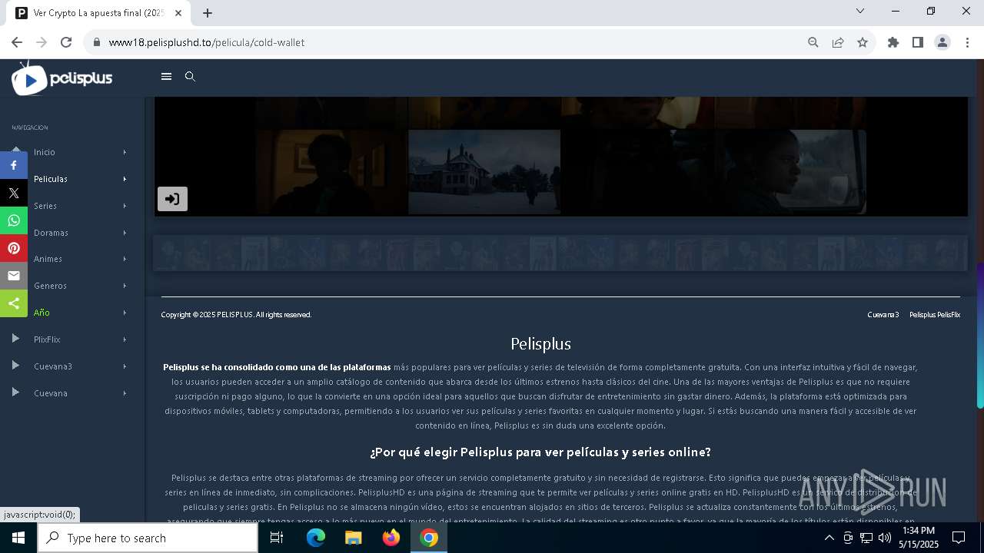This screenshot has height=553, width=984.
Task: Click the zoom magnifier in address bar
Action: [813, 42]
